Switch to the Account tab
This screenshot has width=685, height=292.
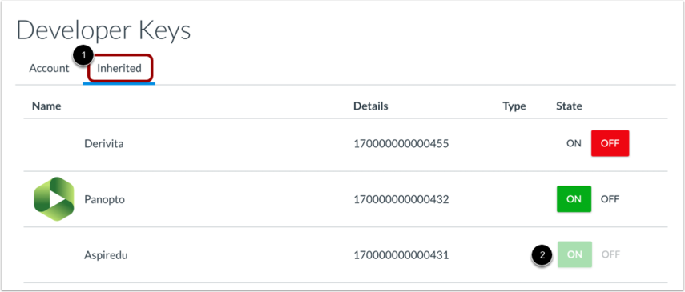coord(50,69)
